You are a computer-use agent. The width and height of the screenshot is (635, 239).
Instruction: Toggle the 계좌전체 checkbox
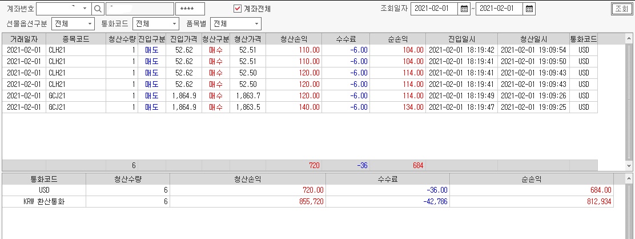point(238,9)
